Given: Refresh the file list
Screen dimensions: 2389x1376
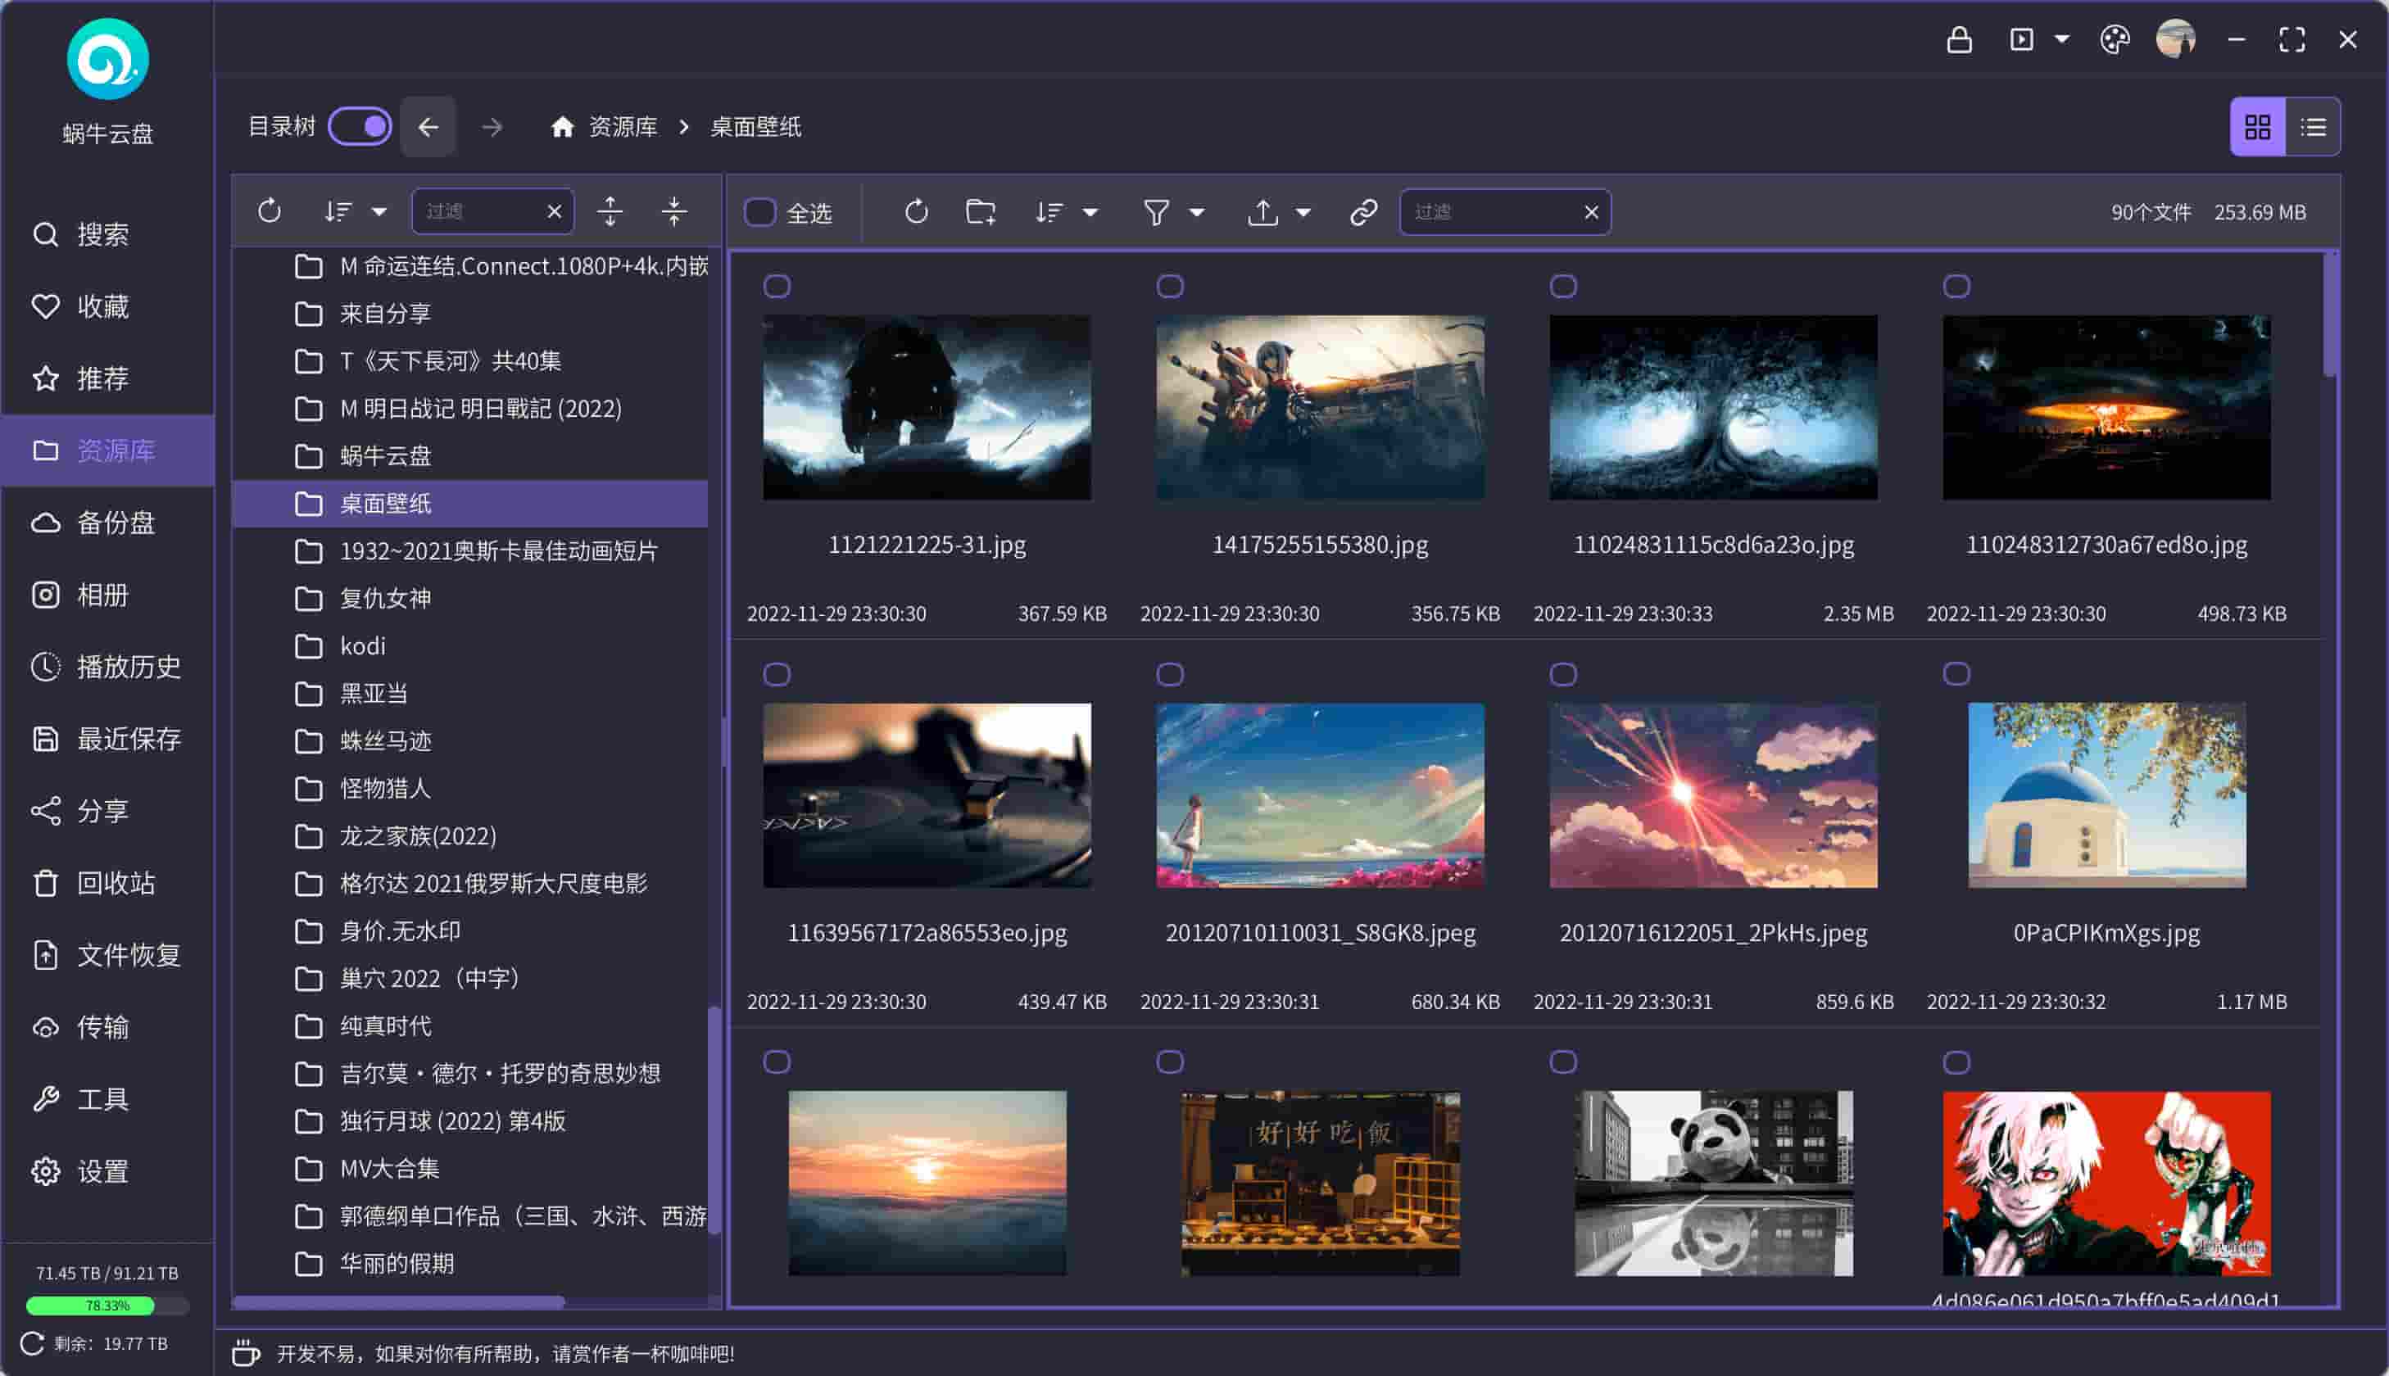Looking at the screenshot, I should pyautogui.click(x=915, y=211).
